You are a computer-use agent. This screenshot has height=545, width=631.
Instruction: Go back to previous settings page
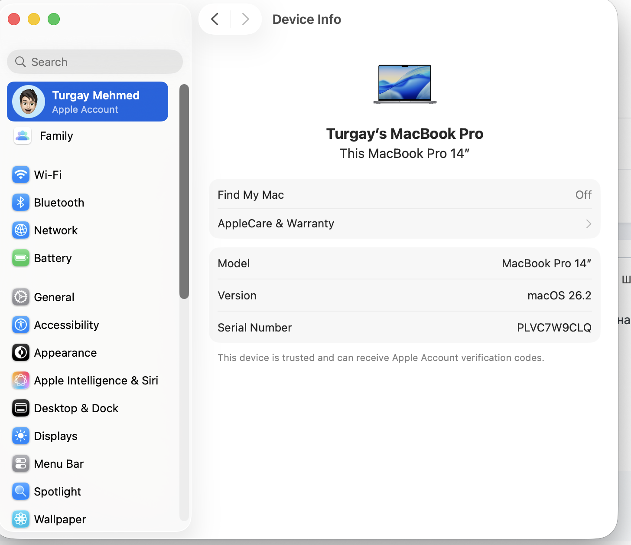pos(215,19)
